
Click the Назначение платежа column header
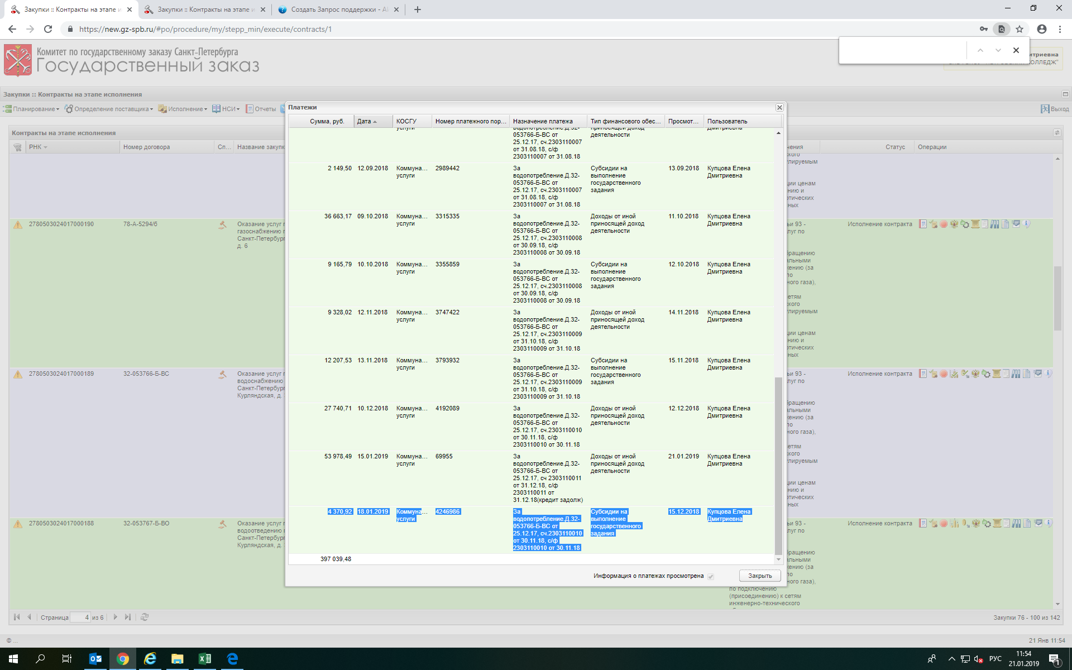click(548, 121)
